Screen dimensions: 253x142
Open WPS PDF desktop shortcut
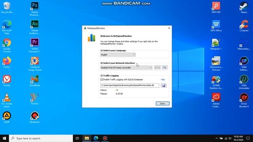tap(216, 7)
